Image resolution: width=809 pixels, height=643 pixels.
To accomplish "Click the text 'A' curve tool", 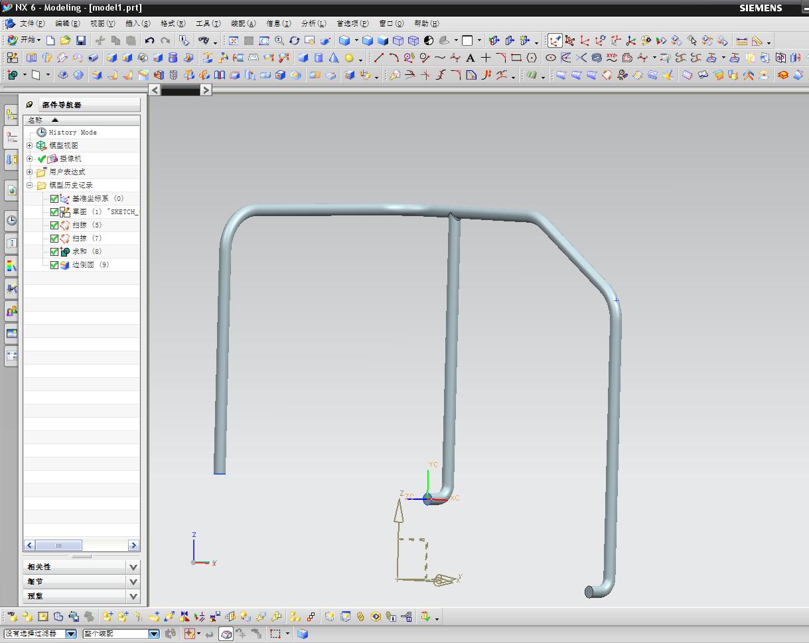I will [x=471, y=58].
